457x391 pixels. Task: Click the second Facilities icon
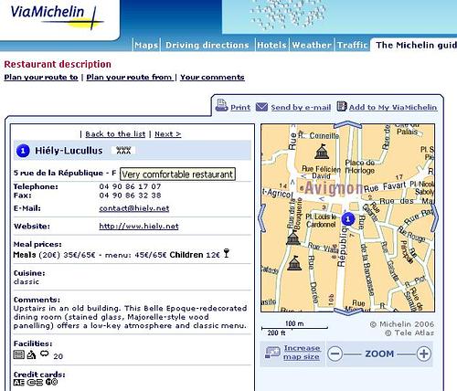pyautogui.click(x=31, y=354)
